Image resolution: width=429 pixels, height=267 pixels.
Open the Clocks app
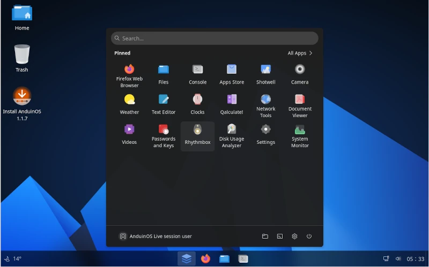tap(197, 104)
